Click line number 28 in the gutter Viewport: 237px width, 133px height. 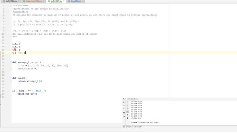tap(3, 91)
